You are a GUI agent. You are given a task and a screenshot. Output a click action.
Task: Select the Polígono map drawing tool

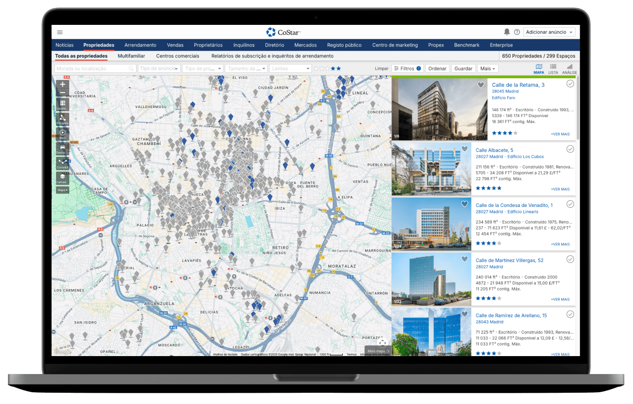[62, 118]
